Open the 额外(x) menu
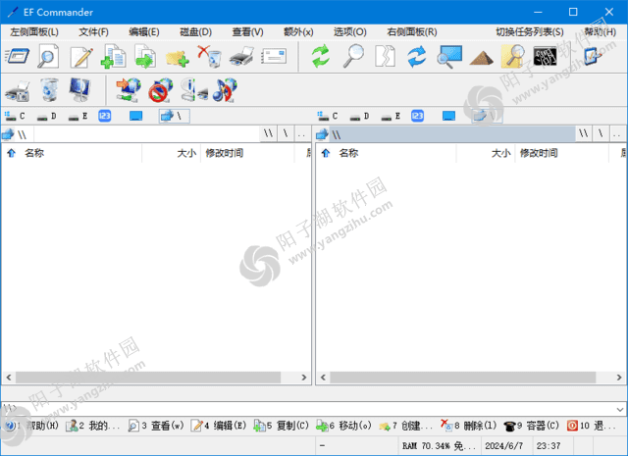Screen dimensions: 628x456 [x=298, y=32]
